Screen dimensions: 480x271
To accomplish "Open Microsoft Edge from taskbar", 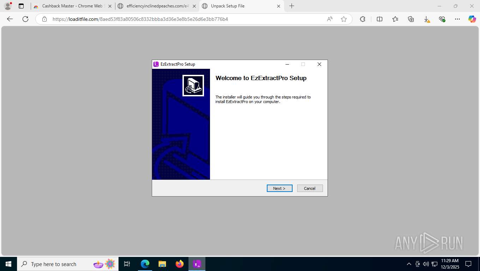I will 145,264.
